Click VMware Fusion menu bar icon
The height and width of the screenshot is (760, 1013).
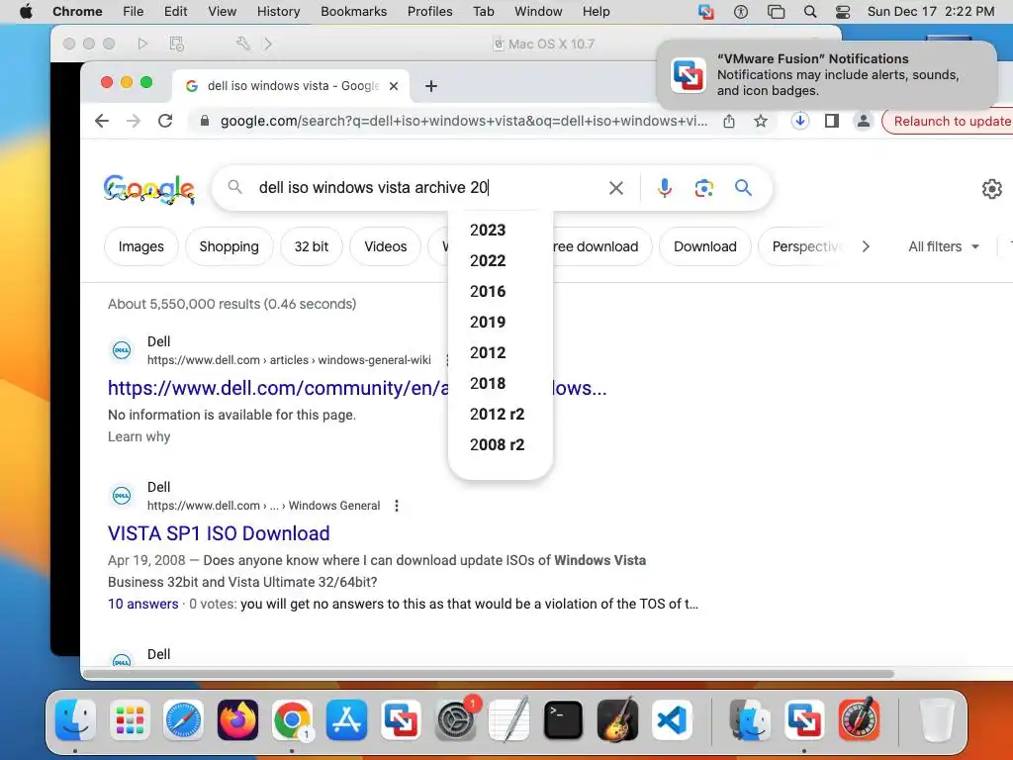706,12
